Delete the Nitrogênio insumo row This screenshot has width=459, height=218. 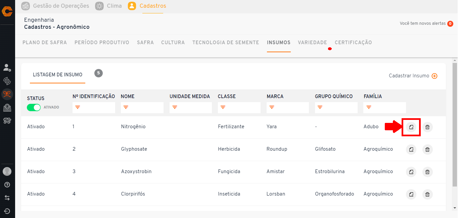(427, 127)
